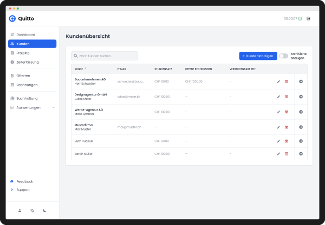Screen dimensions: 325x225
Task: Open details arrow for Ruth Rüdisüli
Action: click(x=301, y=141)
